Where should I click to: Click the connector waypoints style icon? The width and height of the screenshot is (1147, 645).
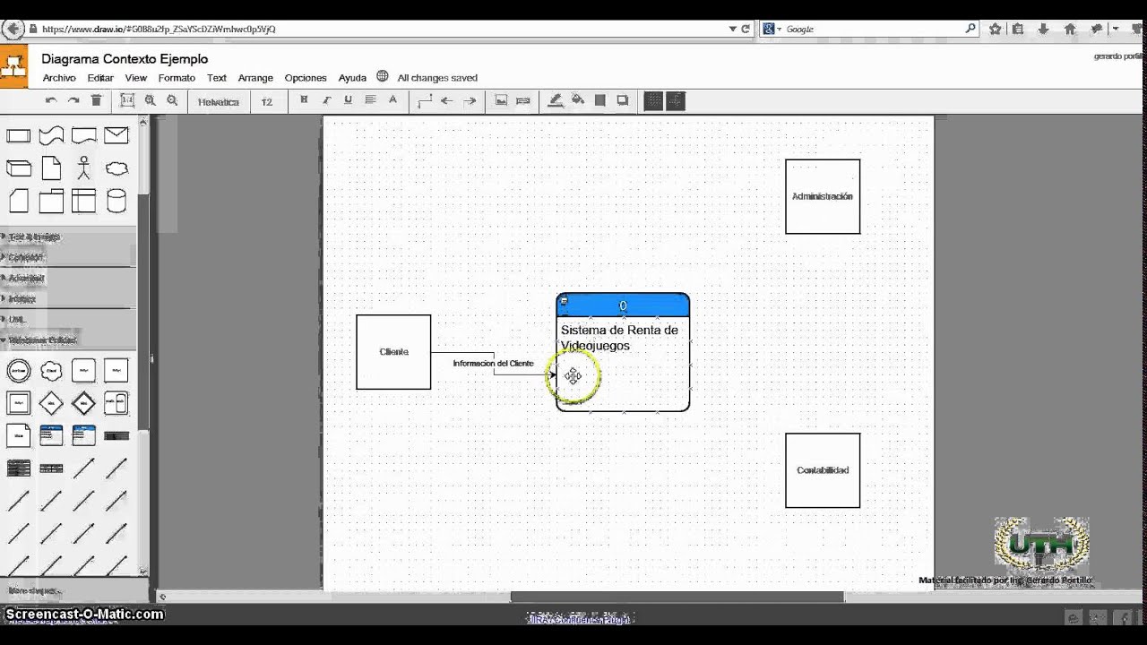[425, 101]
